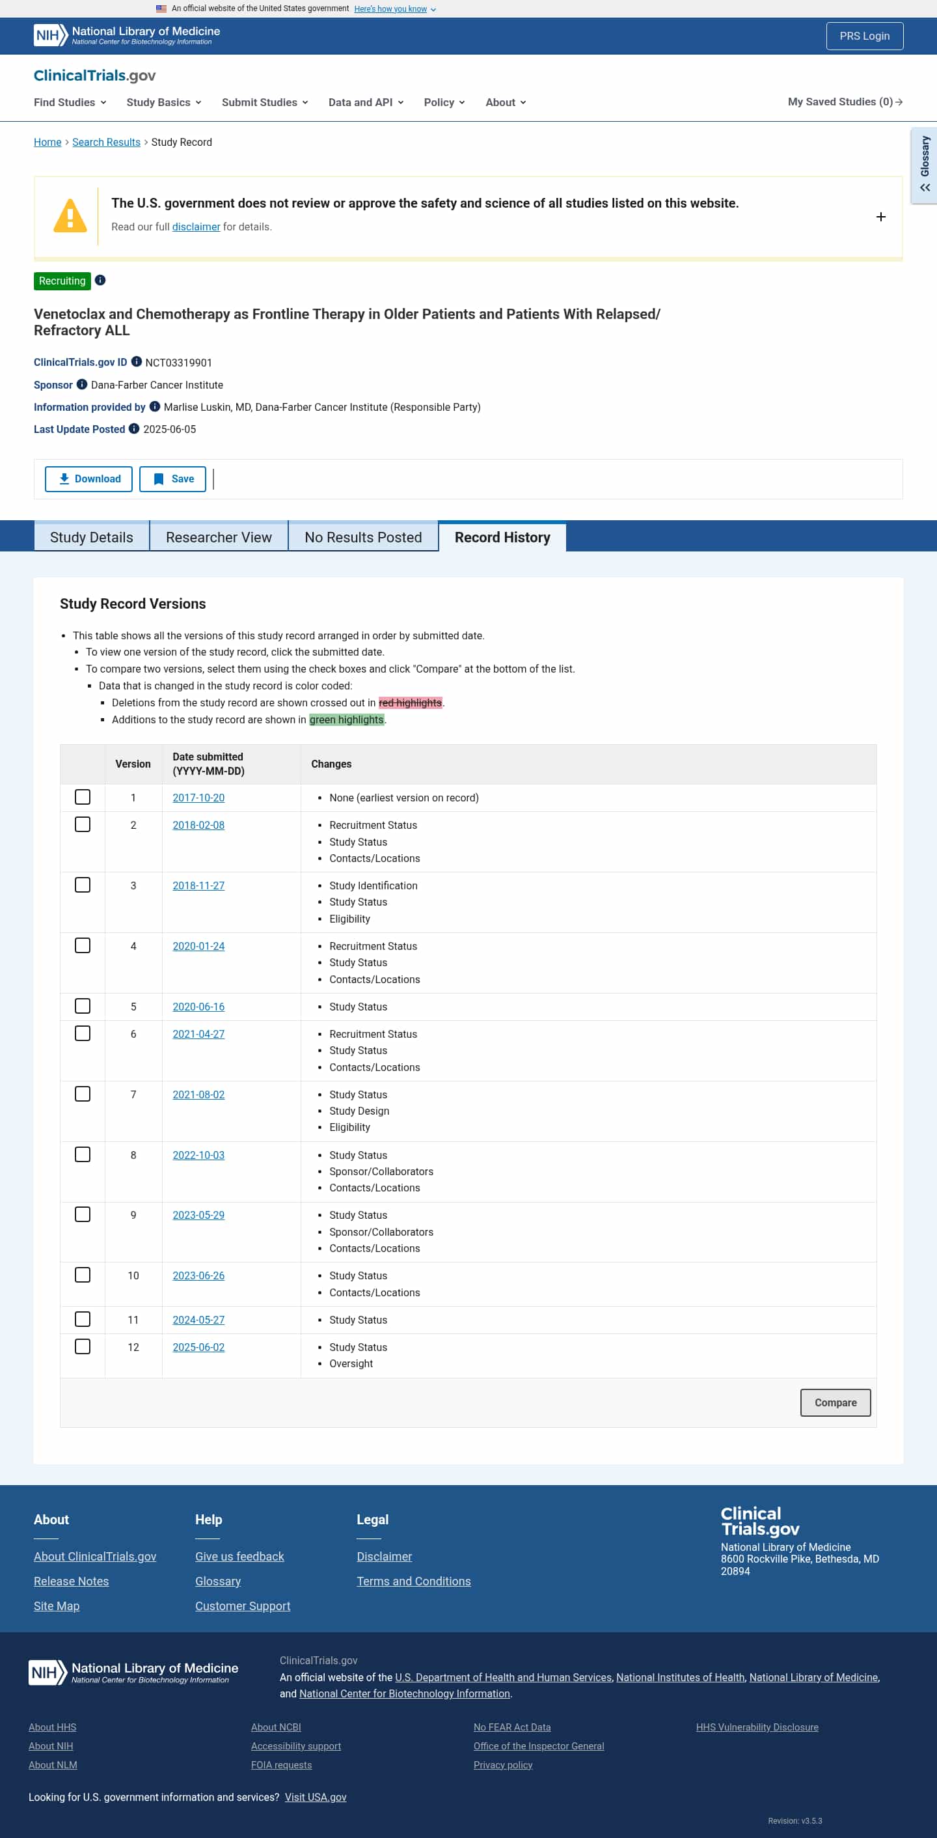
Task: Select the Record History tab
Action: click(502, 537)
